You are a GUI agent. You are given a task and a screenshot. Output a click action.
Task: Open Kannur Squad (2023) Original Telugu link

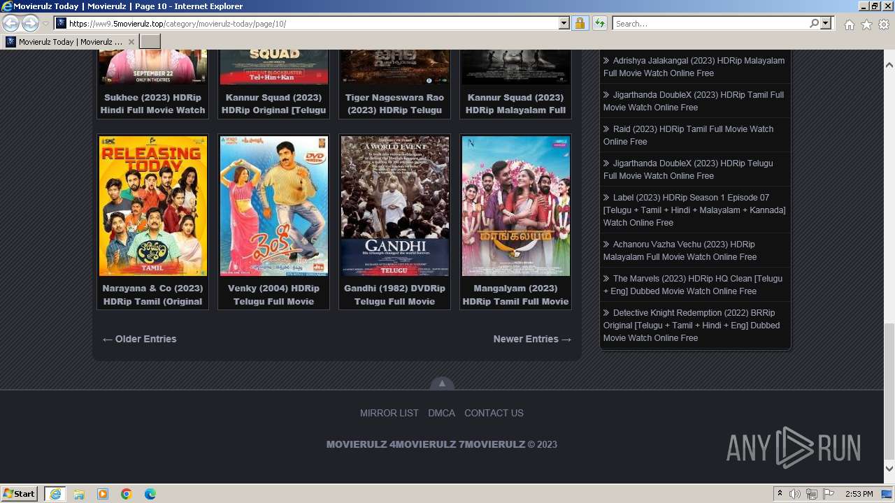tap(273, 103)
